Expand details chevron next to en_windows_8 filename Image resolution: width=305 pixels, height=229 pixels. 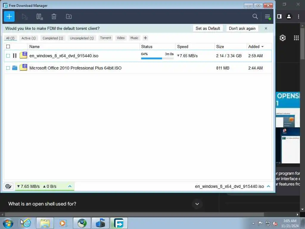pyautogui.click(x=268, y=186)
